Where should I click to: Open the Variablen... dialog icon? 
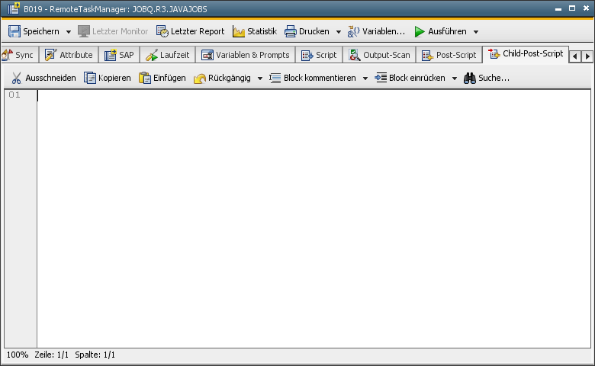click(x=353, y=31)
